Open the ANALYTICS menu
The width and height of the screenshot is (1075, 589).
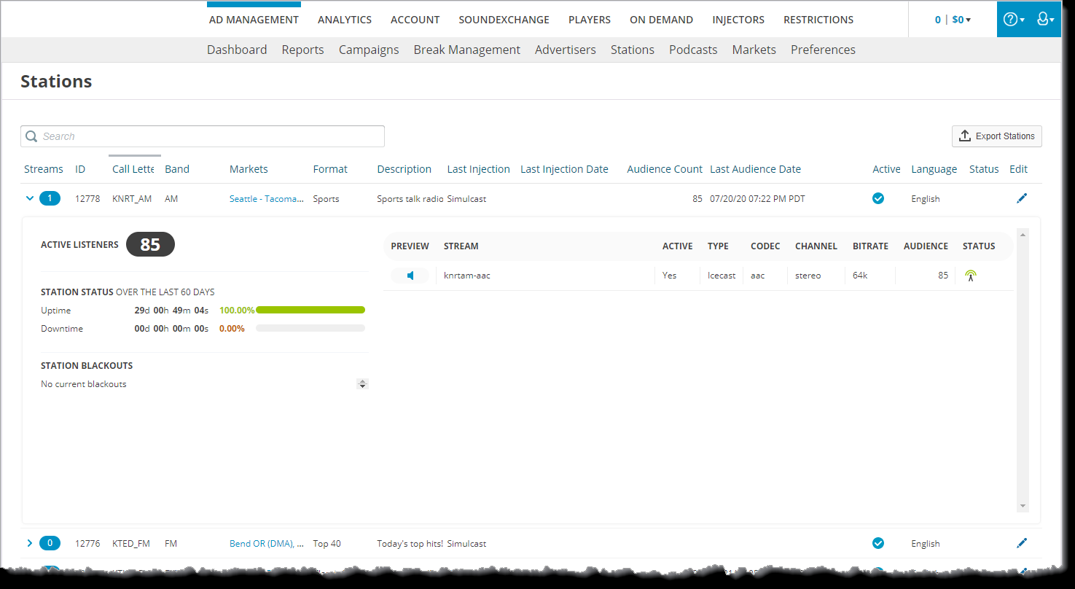coord(345,20)
